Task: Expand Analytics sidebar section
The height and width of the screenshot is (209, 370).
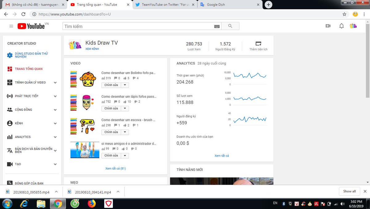Action: [55, 137]
